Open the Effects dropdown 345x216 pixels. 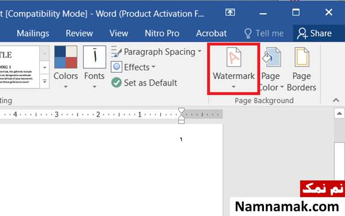(x=133, y=67)
